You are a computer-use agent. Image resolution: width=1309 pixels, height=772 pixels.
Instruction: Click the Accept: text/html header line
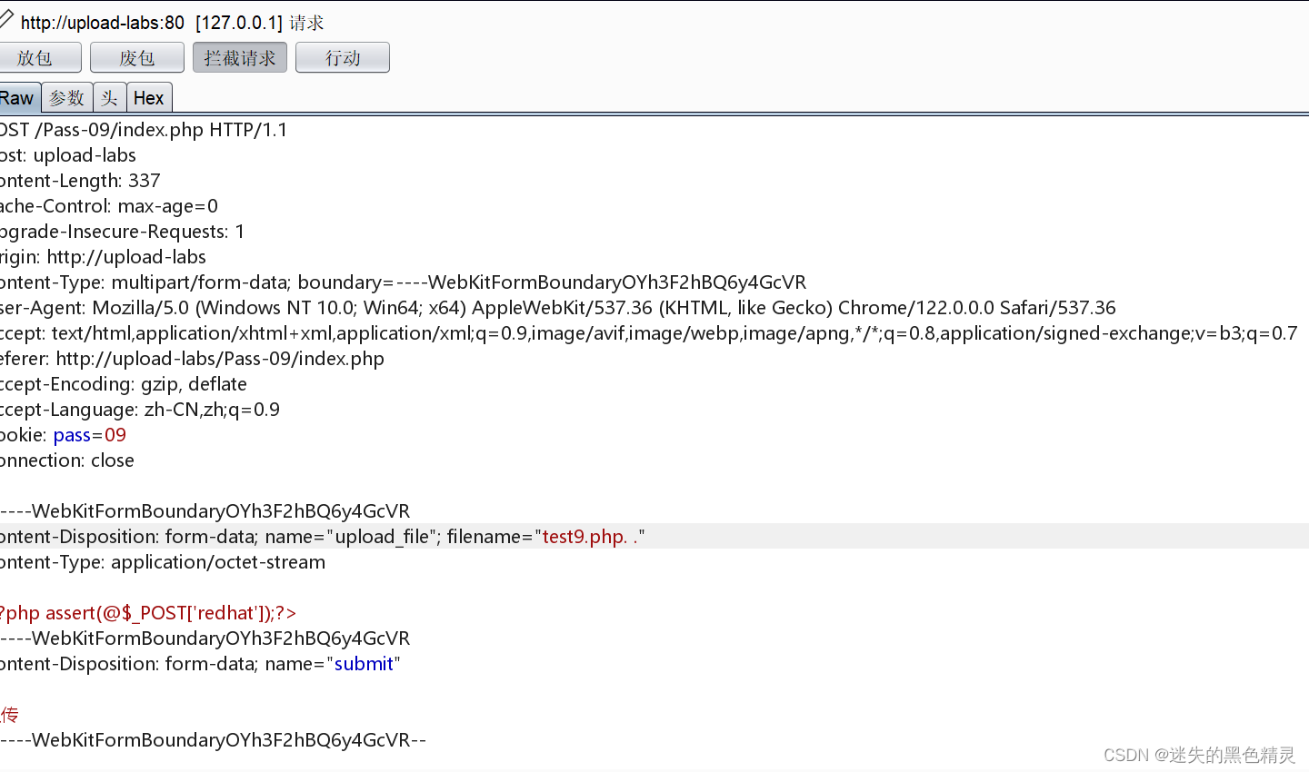[x=649, y=333]
